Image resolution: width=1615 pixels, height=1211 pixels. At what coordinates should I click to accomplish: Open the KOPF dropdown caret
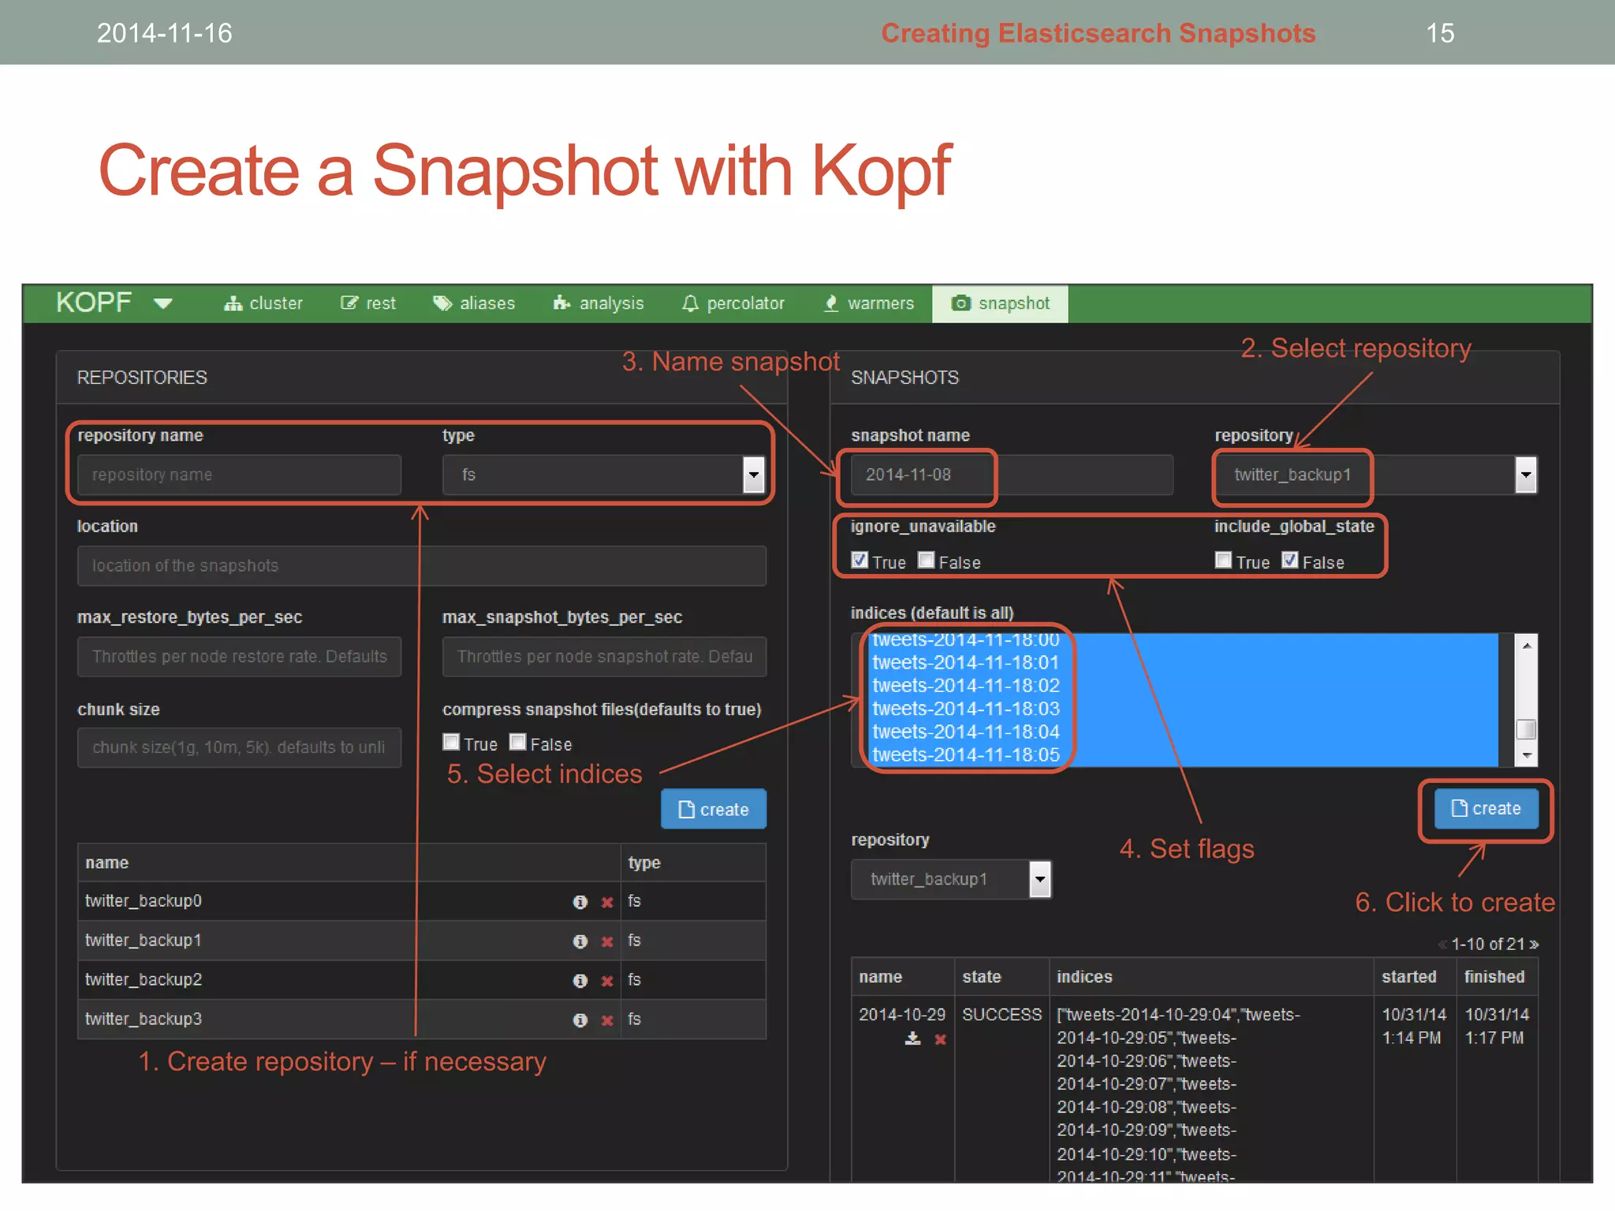tap(163, 304)
